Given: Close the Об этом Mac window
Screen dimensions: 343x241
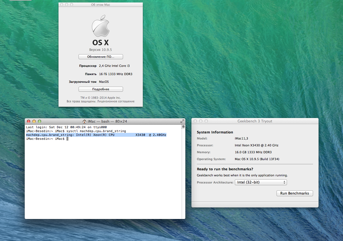Looking at the screenshot, I should (62, 5).
